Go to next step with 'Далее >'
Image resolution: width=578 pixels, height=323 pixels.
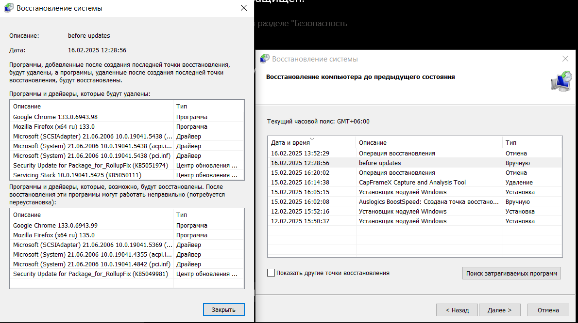click(499, 310)
